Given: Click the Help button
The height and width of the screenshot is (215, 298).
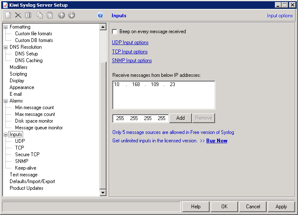Looking at the screenshot, I should [x=196, y=207].
